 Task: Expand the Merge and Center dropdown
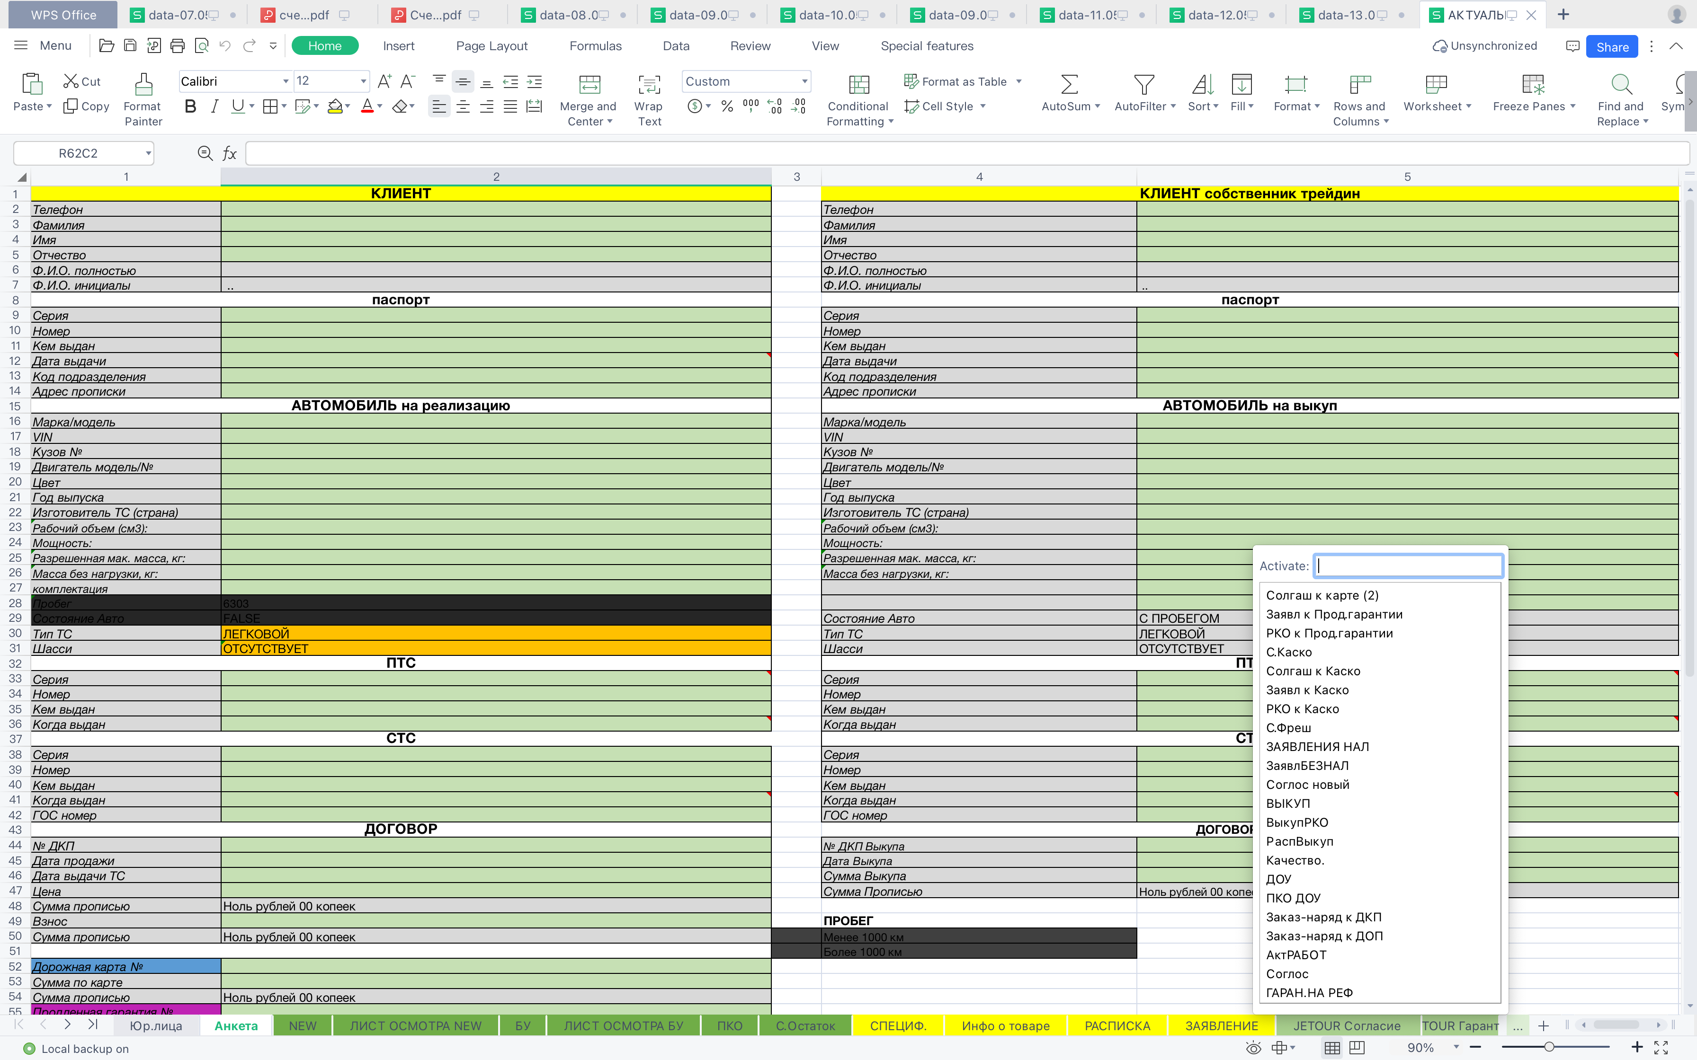pyautogui.click(x=609, y=122)
